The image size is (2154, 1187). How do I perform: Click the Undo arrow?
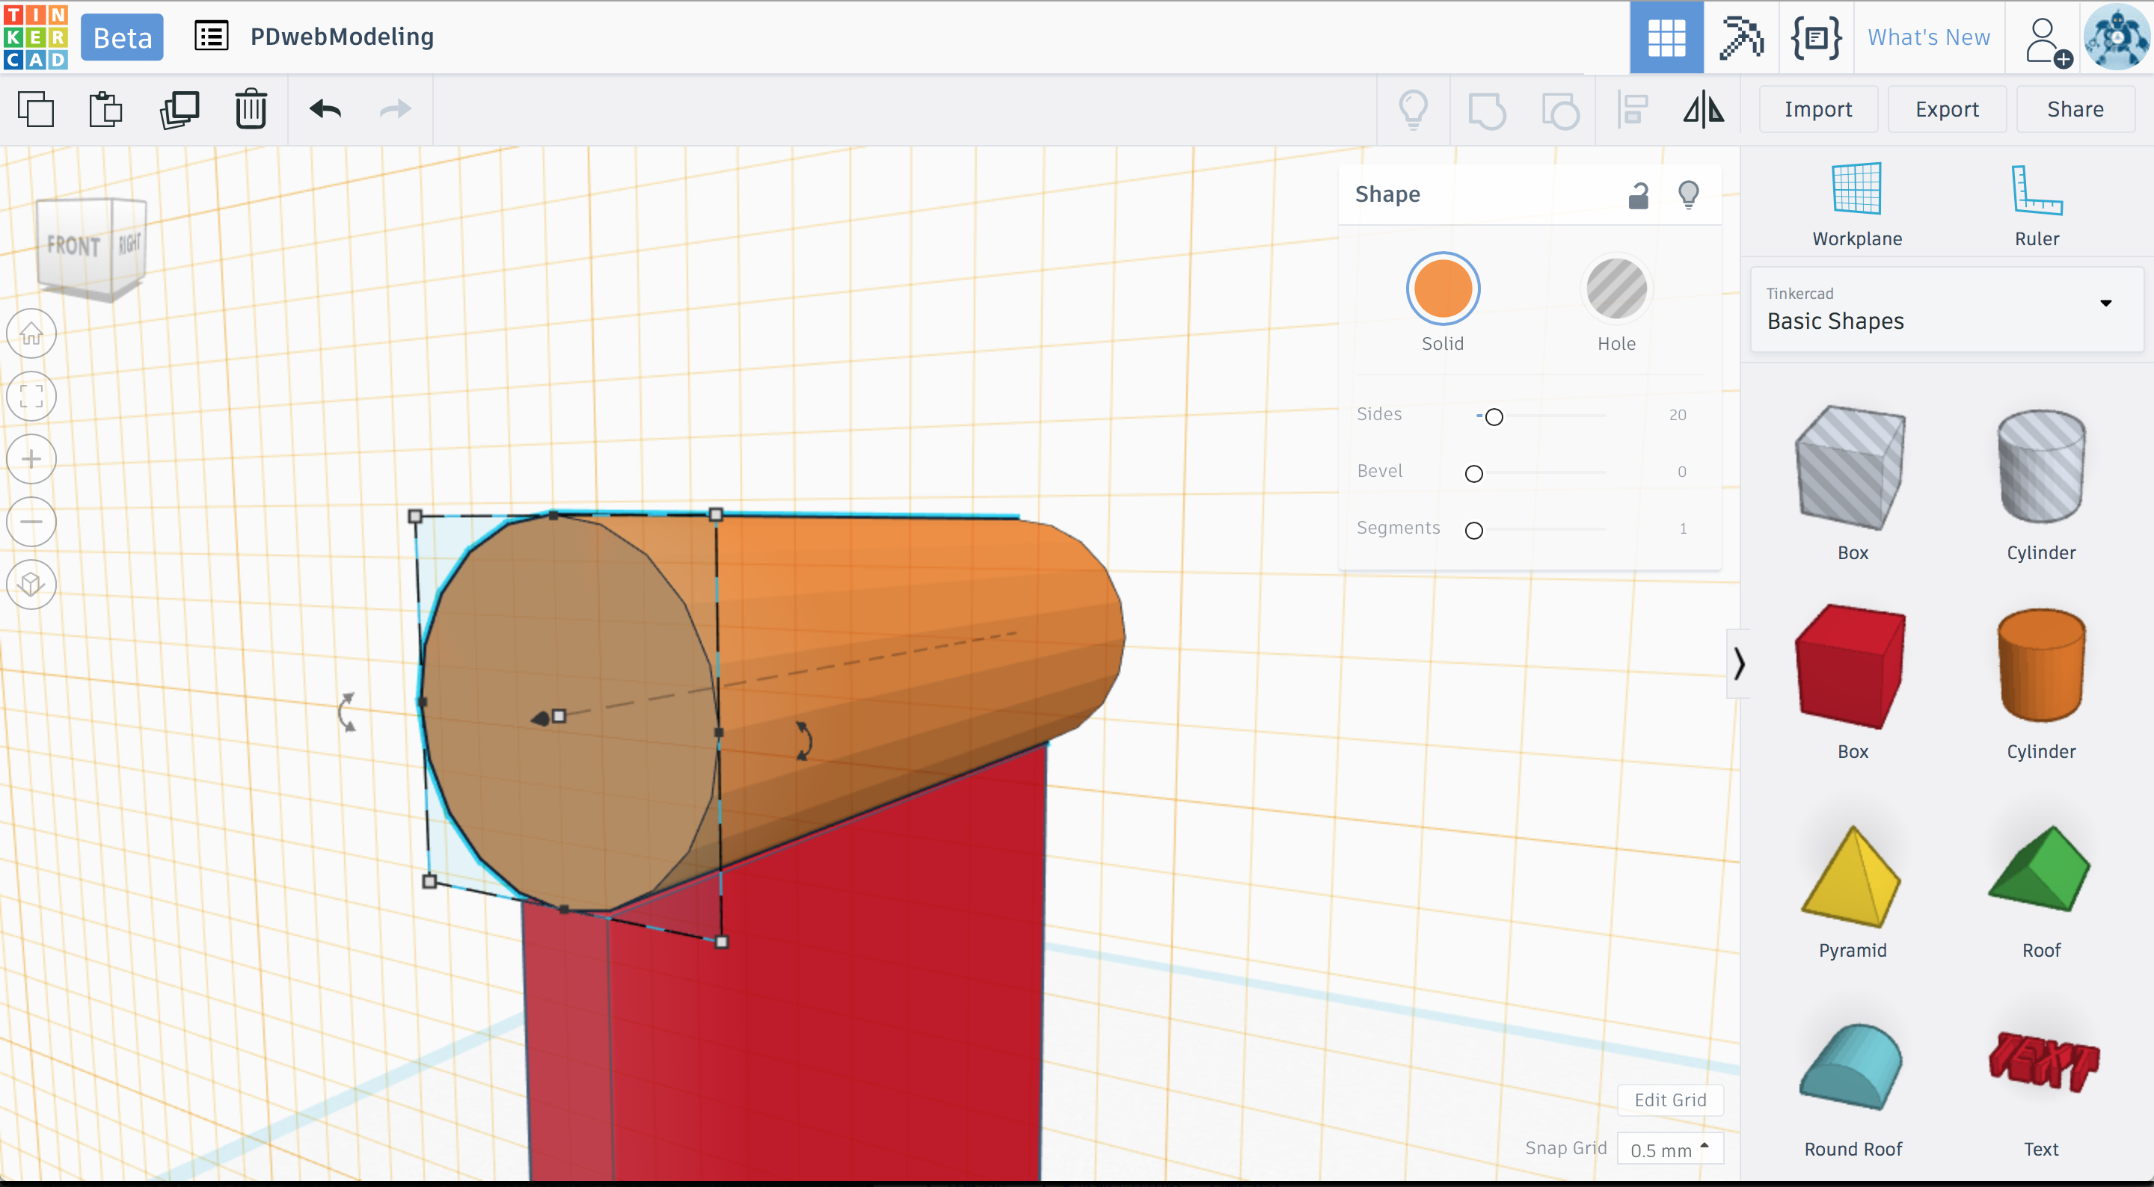tap(325, 109)
